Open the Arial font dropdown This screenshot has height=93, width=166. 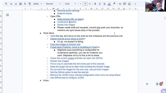pos(71,4)
